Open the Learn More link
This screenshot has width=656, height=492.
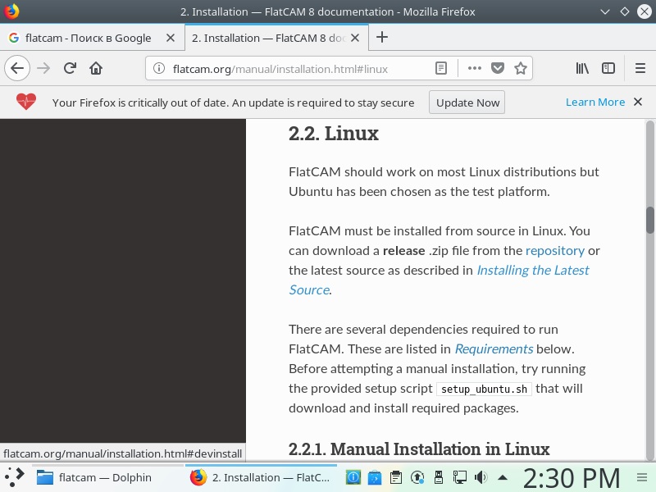pyautogui.click(x=595, y=102)
